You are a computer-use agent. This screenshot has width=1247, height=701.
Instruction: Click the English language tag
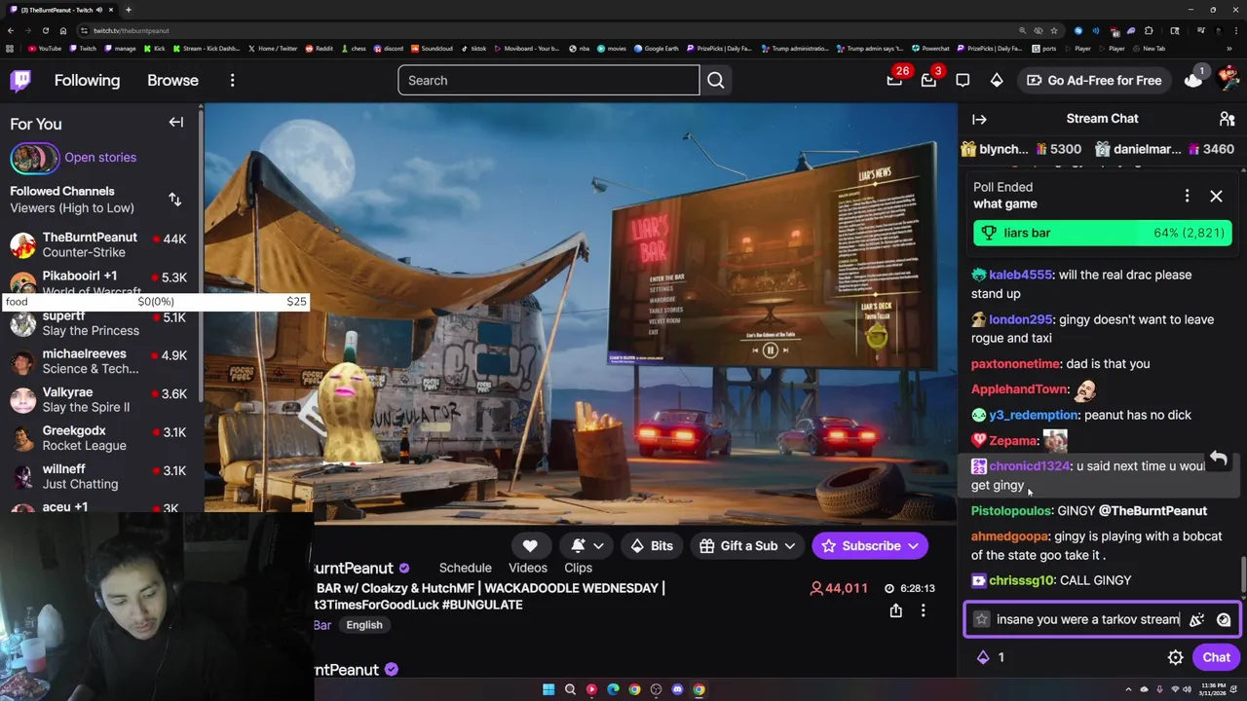point(364,625)
